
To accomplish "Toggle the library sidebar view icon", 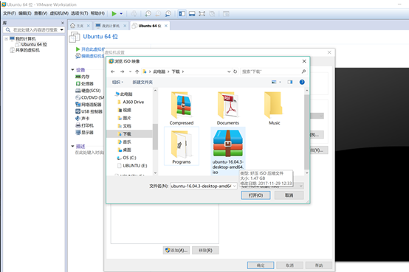I will click(182, 13).
